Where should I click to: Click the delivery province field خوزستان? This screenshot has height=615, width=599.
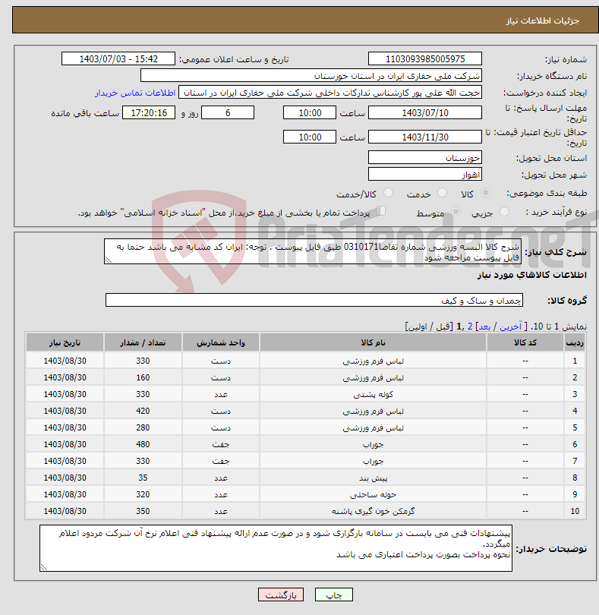(425, 158)
